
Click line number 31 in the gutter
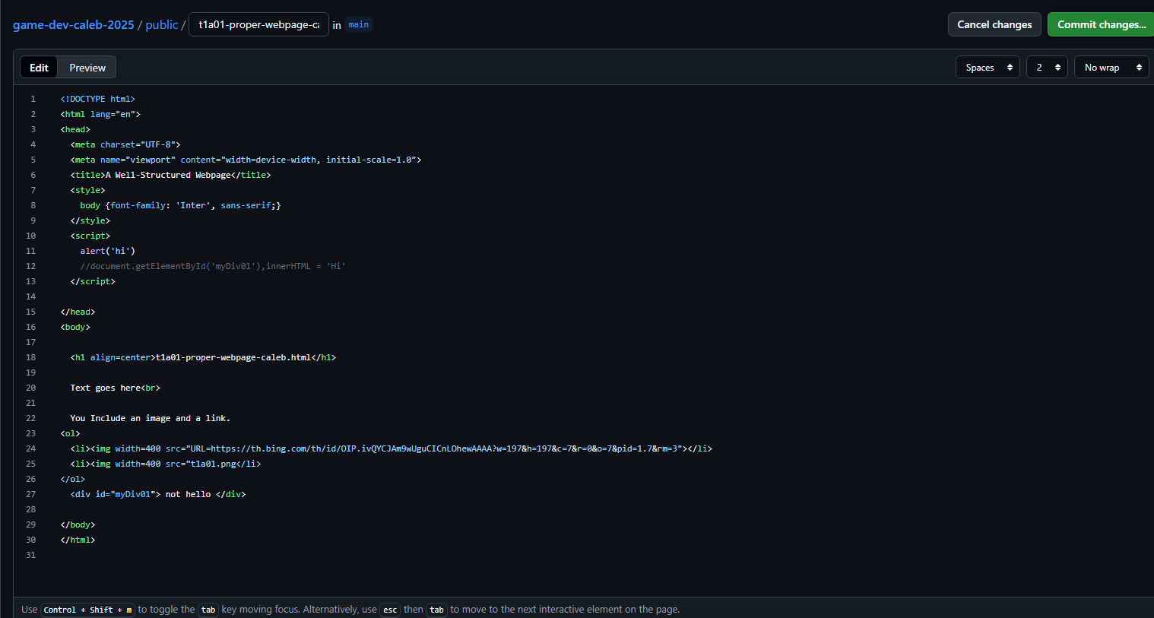pos(30,555)
